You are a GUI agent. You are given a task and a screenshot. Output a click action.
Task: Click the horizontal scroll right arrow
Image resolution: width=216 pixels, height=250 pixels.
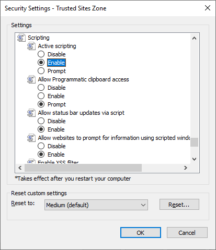(x=186, y=168)
